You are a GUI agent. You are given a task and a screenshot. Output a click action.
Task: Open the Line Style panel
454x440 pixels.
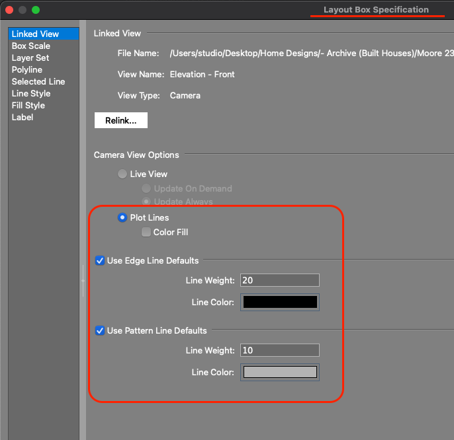pyautogui.click(x=30, y=93)
